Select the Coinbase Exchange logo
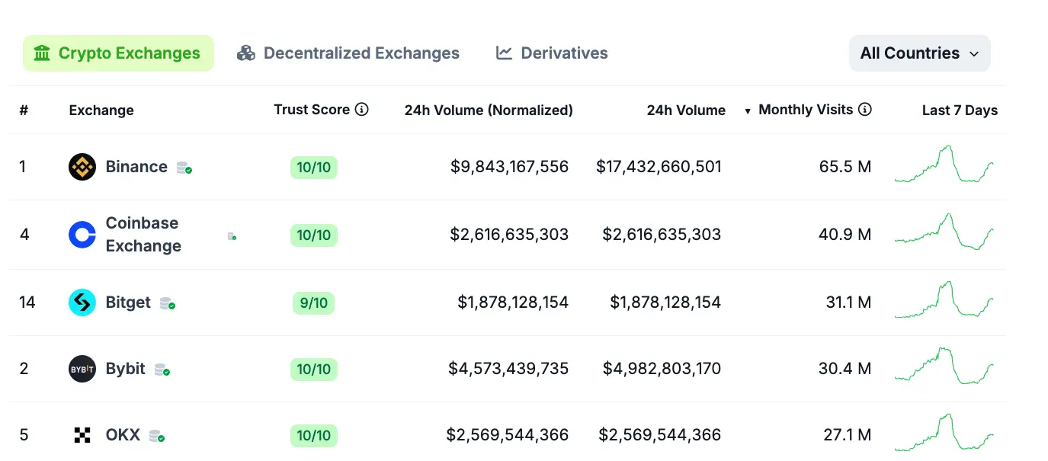The width and height of the screenshot is (1048, 461). (82, 234)
